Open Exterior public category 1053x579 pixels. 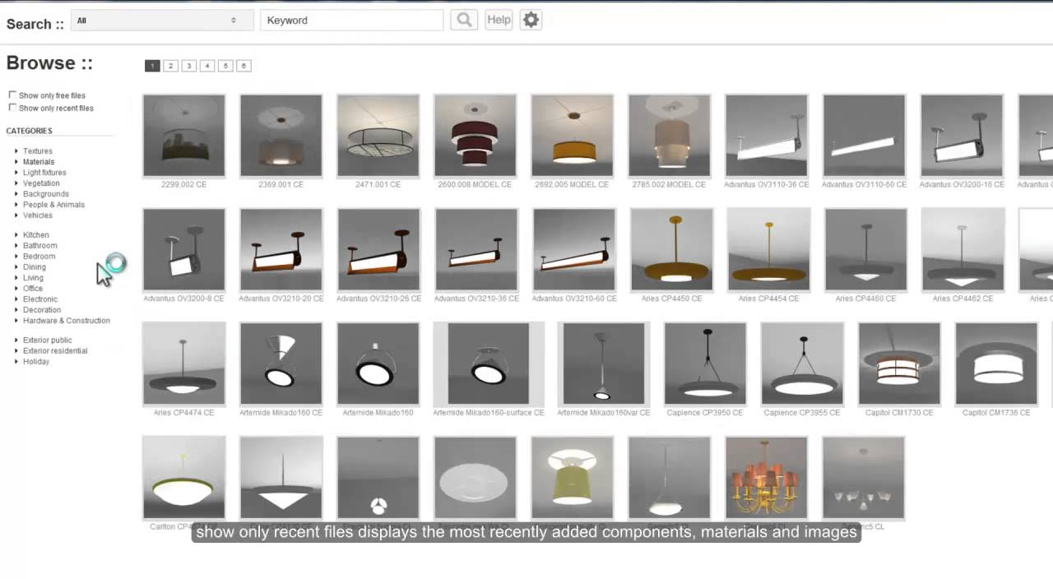click(x=47, y=340)
